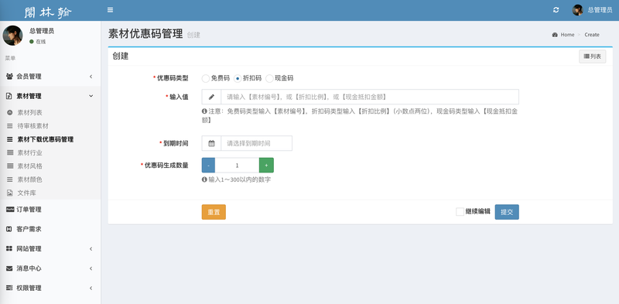
Task: Click the quantity number field showing 1
Action: [x=238, y=165]
